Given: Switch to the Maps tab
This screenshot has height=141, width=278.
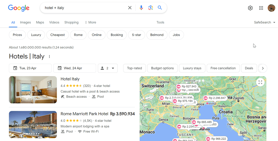Looking at the screenshot, I should pos(40,22).
